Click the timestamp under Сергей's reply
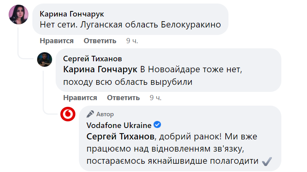 [x=155, y=98]
